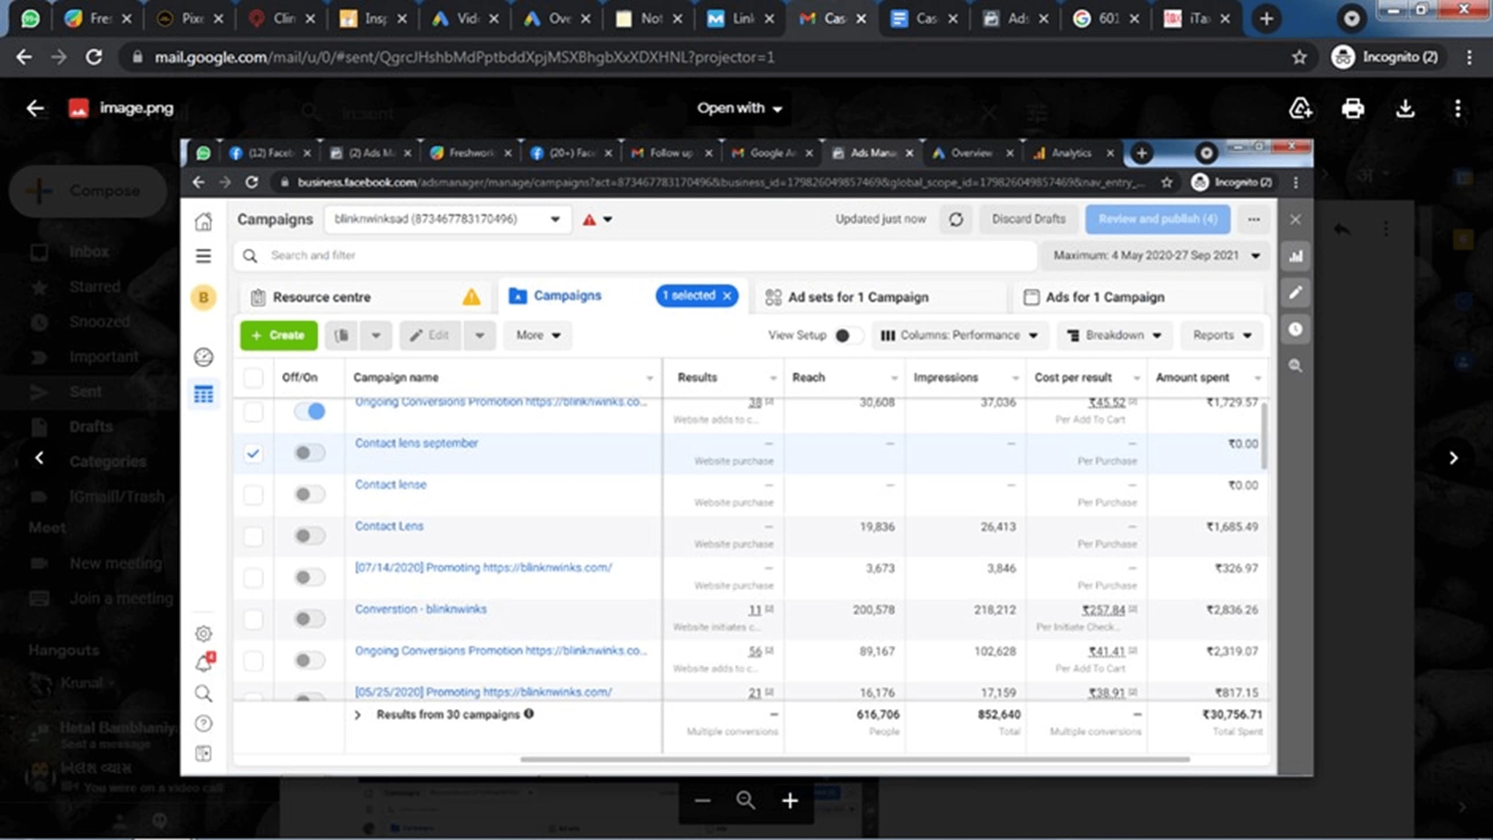Switch to the Google 601 search tab

tap(1100, 19)
